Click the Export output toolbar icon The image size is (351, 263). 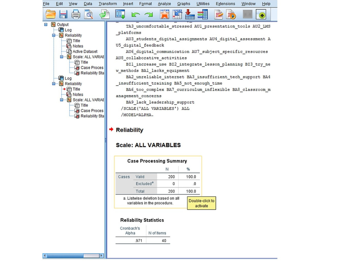point(104,14)
